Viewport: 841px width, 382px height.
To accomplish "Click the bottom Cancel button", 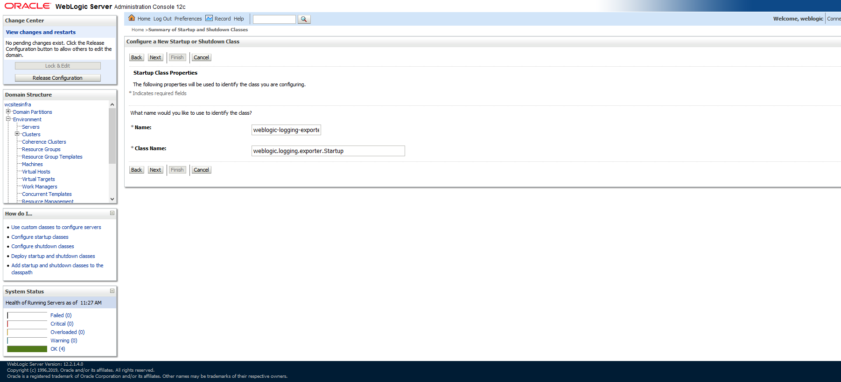I will [x=201, y=170].
